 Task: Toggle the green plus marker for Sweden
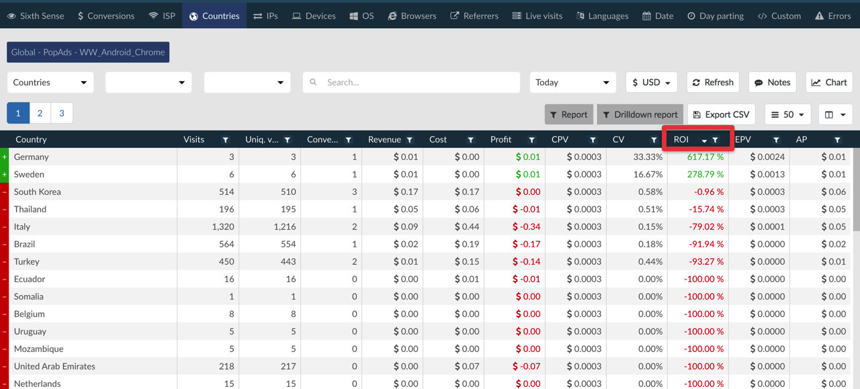[x=4, y=174]
